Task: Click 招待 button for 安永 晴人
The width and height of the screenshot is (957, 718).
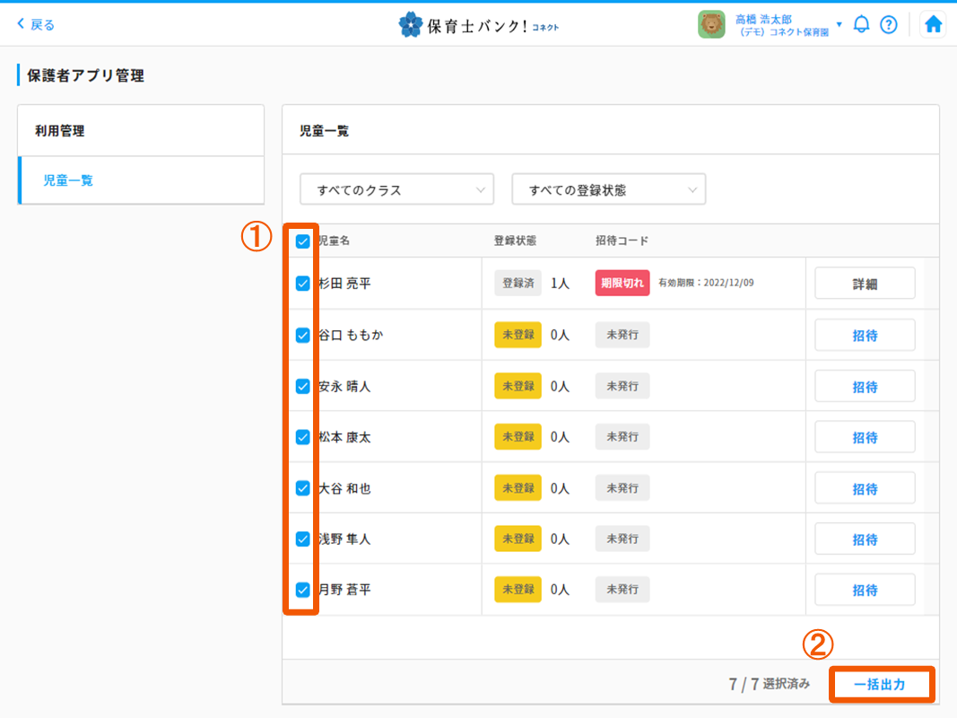Action: coord(865,387)
